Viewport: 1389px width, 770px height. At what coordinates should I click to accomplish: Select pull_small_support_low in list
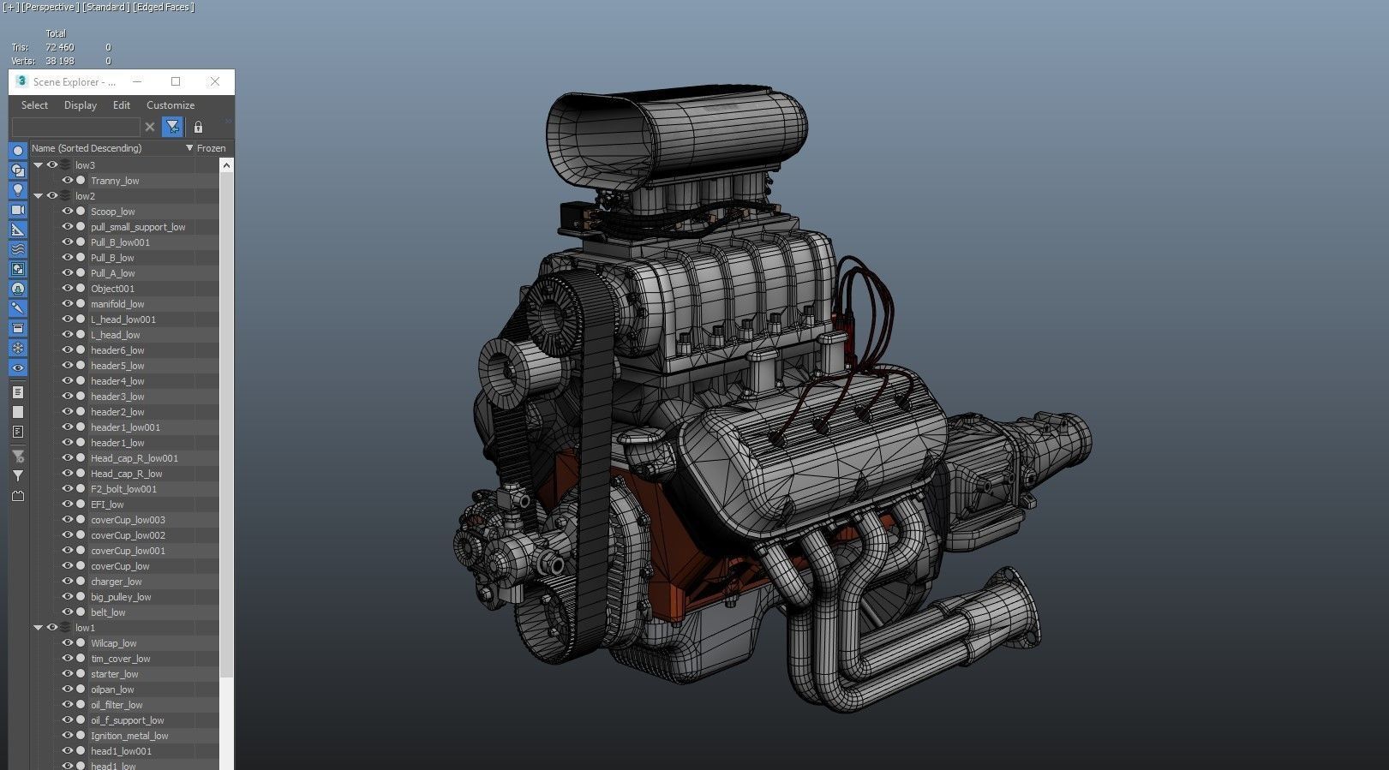[138, 227]
